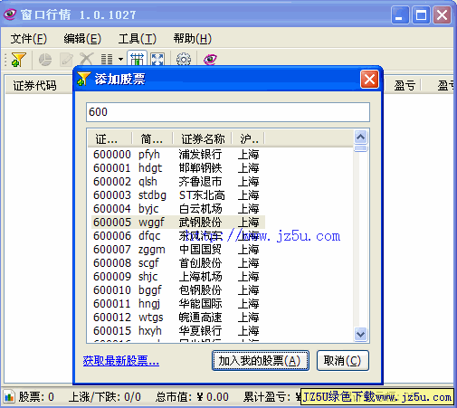Close the 添加股票 dialog
457x408 pixels.
[369, 80]
